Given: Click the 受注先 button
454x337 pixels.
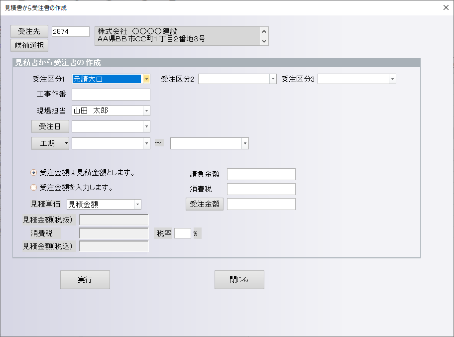Looking at the screenshot, I should pyautogui.click(x=29, y=31).
